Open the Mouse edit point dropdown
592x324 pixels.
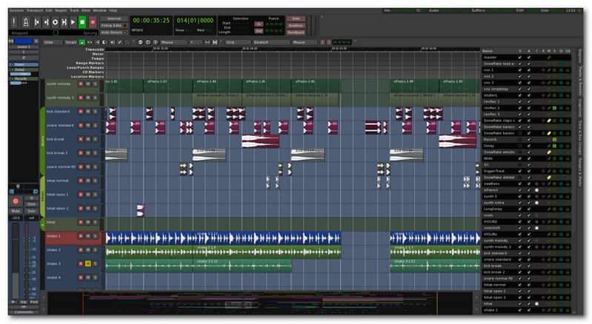pyautogui.click(x=305, y=42)
